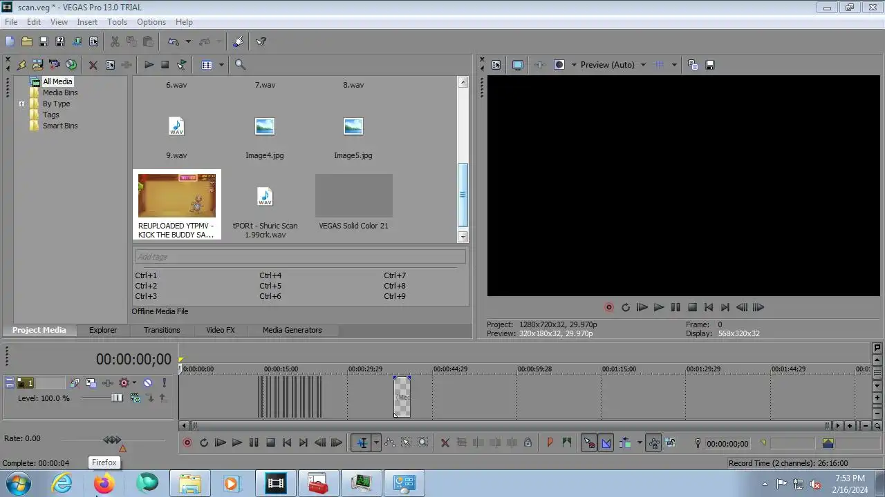Pause playback in the preview transport bar
885x497 pixels.
676,308
